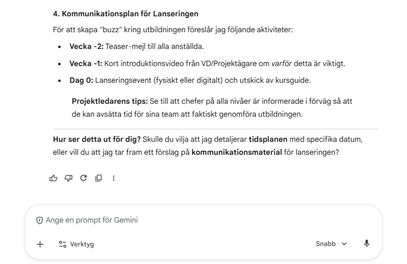
Task: Regenerate the Gemini response
Action: tap(83, 178)
